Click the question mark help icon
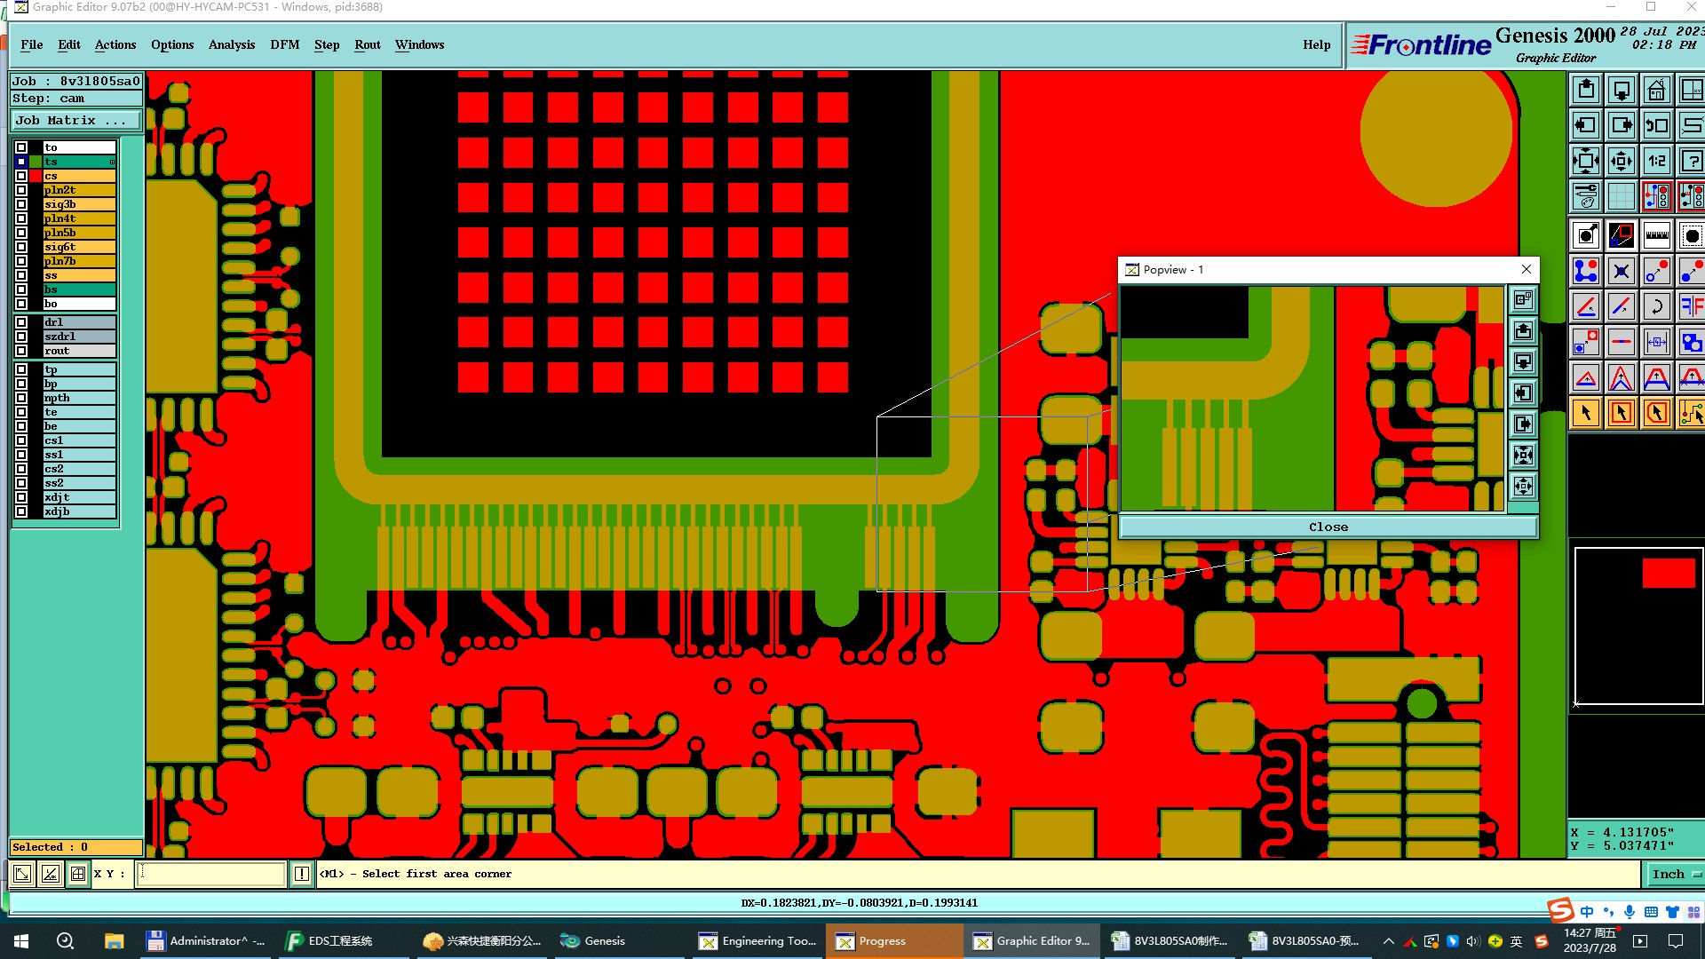The width and height of the screenshot is (1705, 959). tap(1691, 162)
